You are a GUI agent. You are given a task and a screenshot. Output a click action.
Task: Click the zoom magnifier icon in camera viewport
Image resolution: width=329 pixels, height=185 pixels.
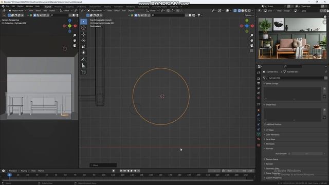[x=75, y=35]
